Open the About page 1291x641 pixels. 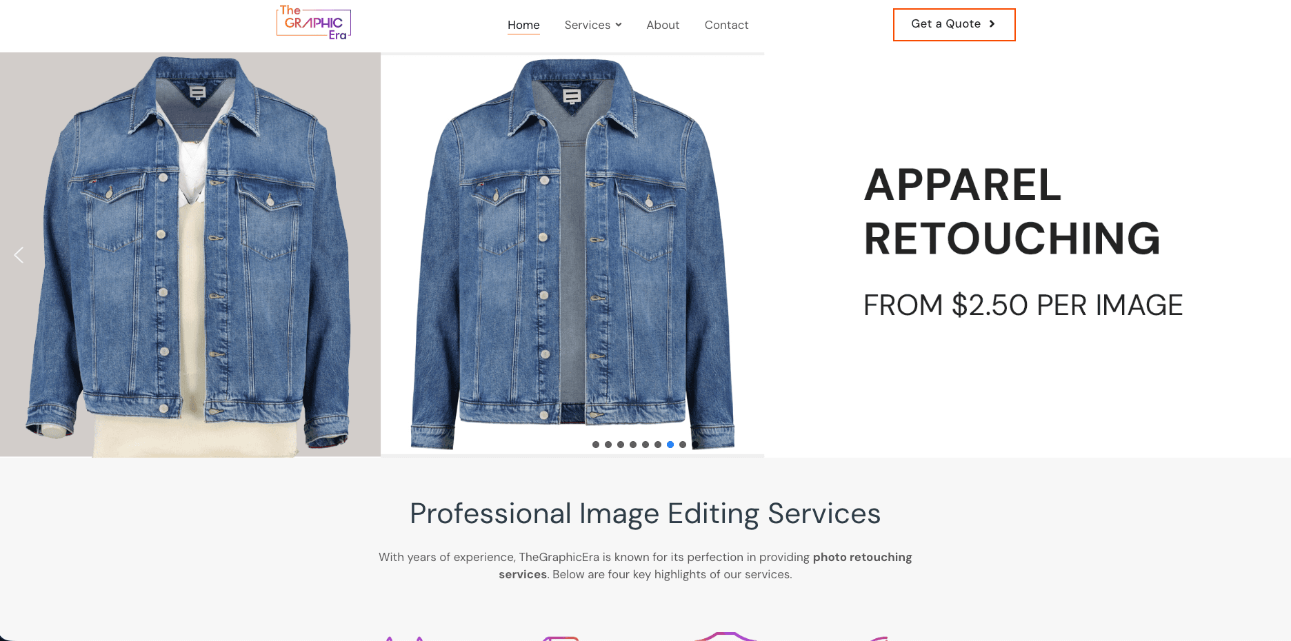[663, 25]
